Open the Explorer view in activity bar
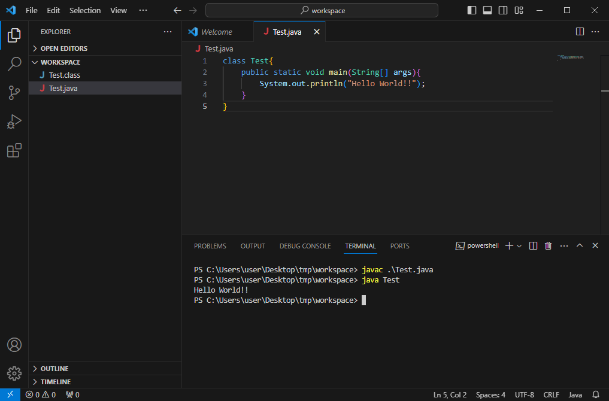 (14, 35)
